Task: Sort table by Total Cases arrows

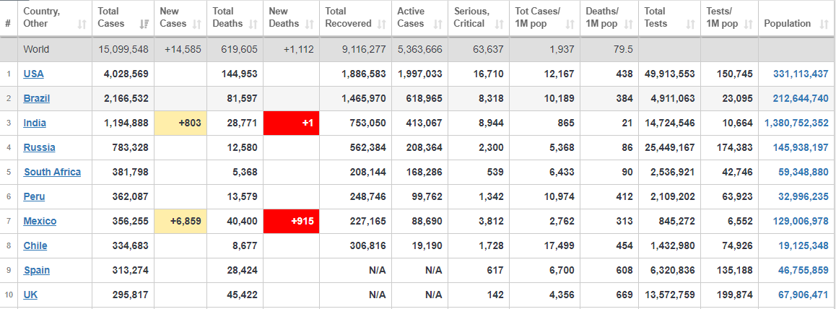Action: (144, 24)
